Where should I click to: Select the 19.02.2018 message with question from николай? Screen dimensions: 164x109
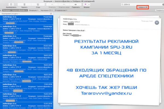click(x=27, y=78)
